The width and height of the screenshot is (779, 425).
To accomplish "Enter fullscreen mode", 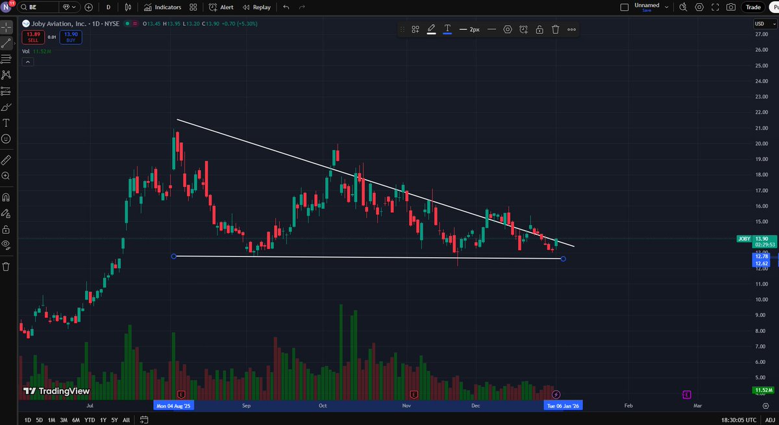I will click(x=715, y=7).
